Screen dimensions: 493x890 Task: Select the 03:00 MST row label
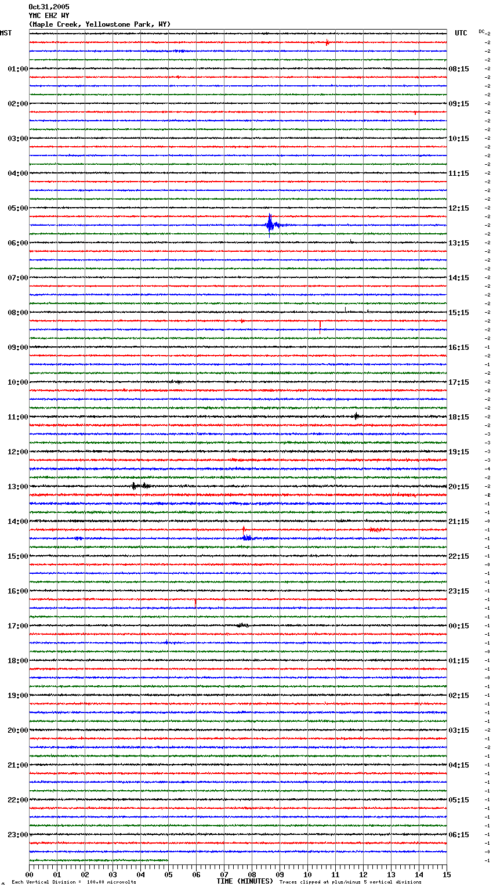point(17,139)
